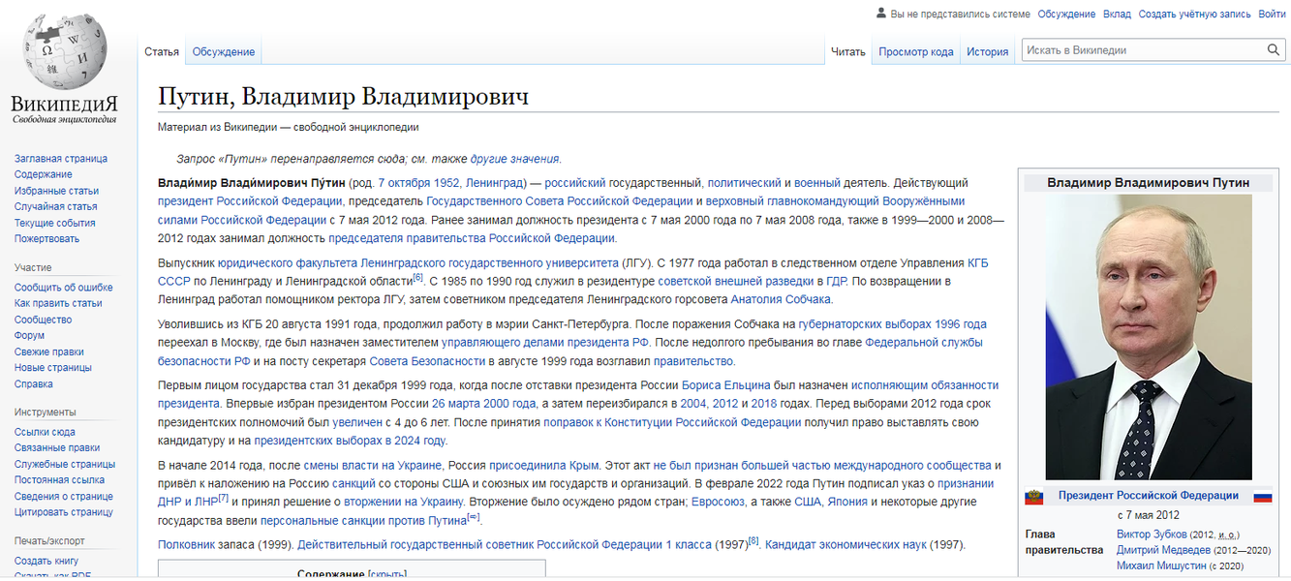Image resolution: width=1291 pixels, height=581 pixels.
Task: Collapse contents via 'скрыть' toggle
Action: tap(385, 574)
